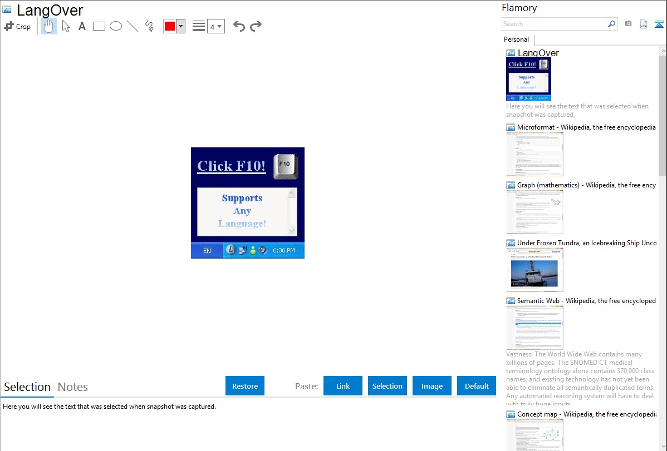Open the Concept map snapshot thumbnail
The image size is (667, 451).
point(534,435)
